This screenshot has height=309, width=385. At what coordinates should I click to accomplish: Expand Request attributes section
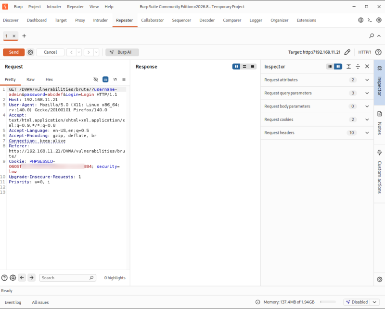click(x=317, y=80)
